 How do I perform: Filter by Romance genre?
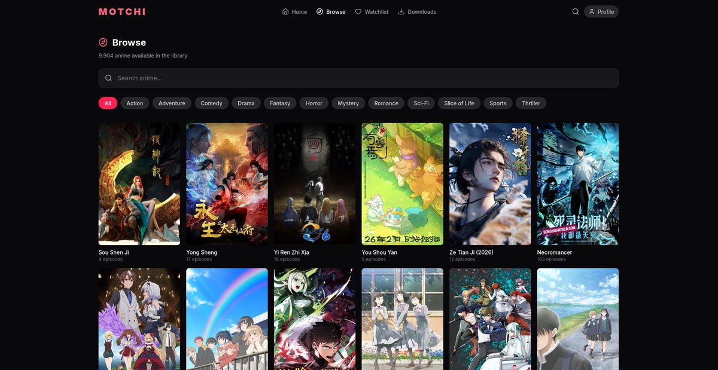pos(386,103)
